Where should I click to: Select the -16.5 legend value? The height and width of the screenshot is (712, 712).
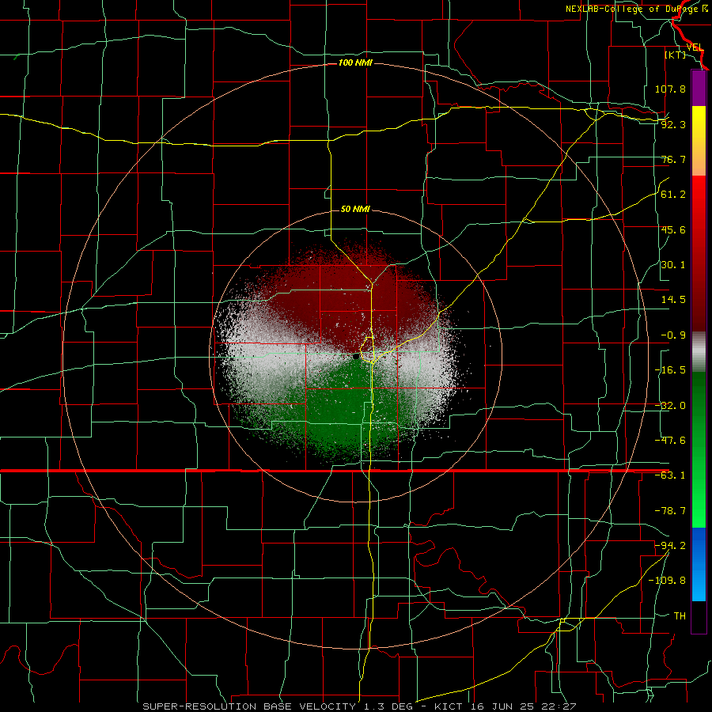(670, 370)
